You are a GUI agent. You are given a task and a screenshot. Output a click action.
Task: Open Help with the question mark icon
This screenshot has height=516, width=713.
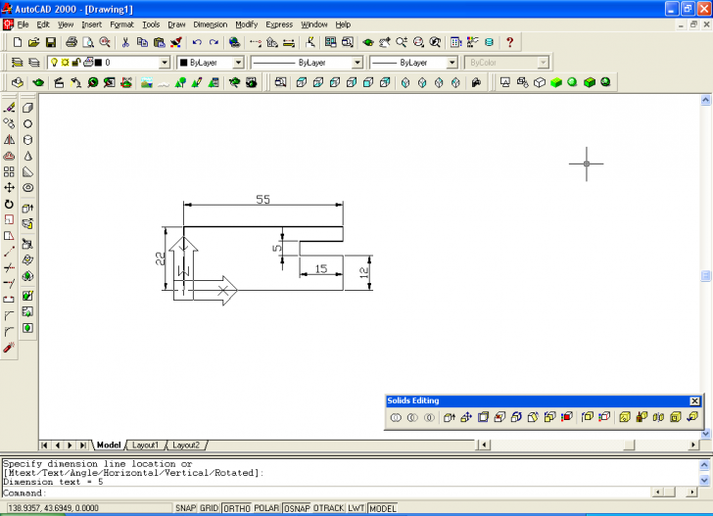click(509, 42)
